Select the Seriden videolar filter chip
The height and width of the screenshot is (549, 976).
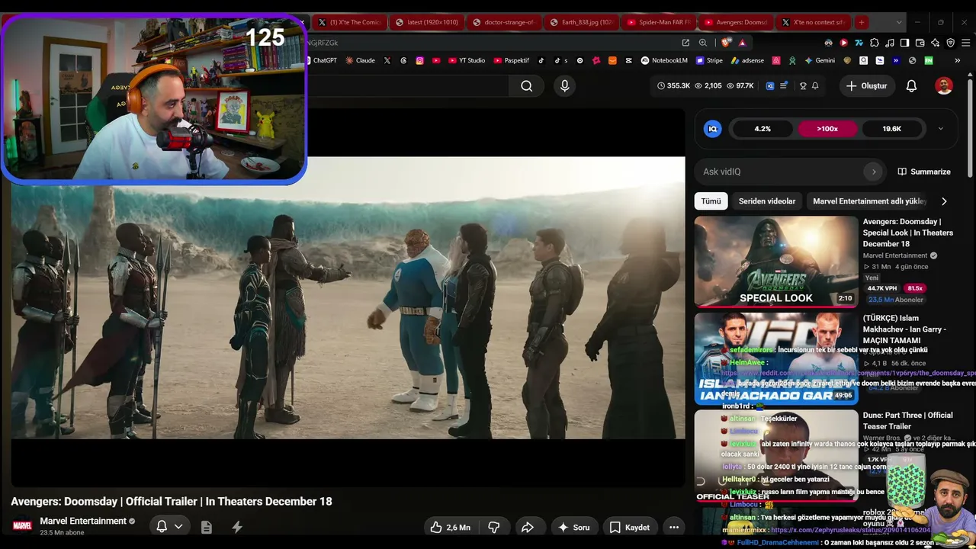point(767,201)
